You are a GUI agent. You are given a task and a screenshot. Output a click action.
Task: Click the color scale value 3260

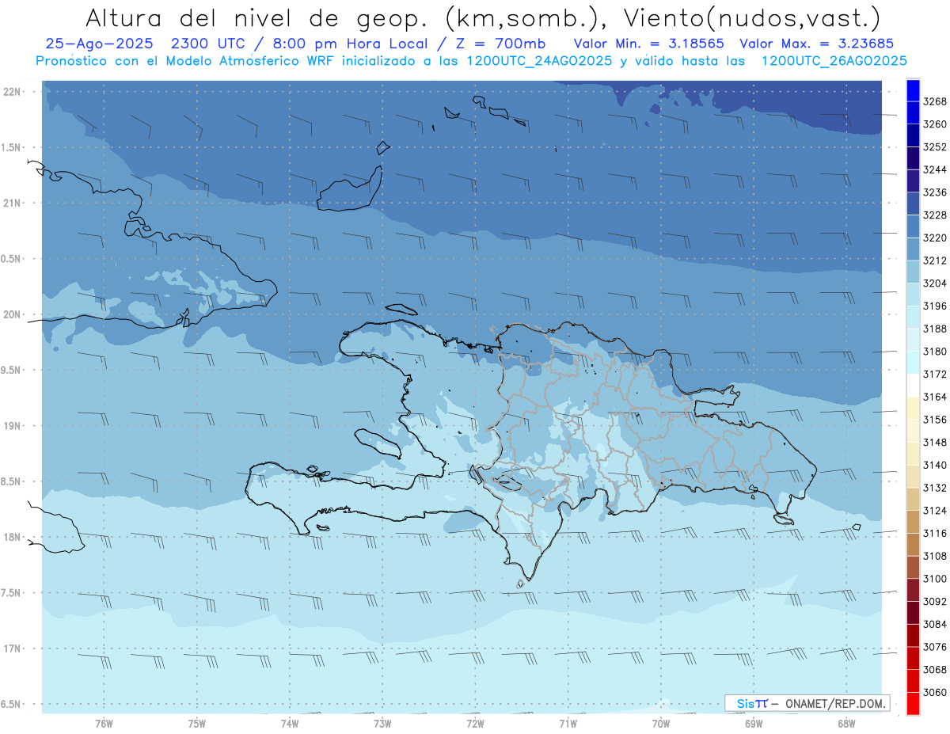(935, 124)
